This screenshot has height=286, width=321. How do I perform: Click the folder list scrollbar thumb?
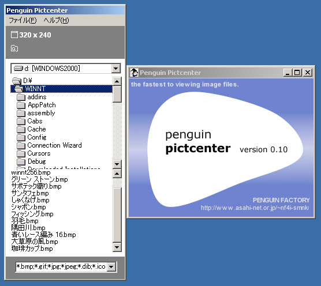pos(117,94)
